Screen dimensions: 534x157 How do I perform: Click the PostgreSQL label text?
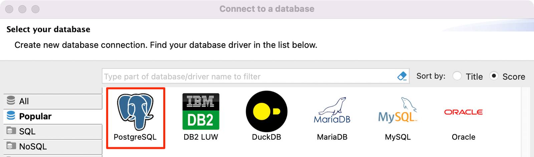tap(135, 137)
